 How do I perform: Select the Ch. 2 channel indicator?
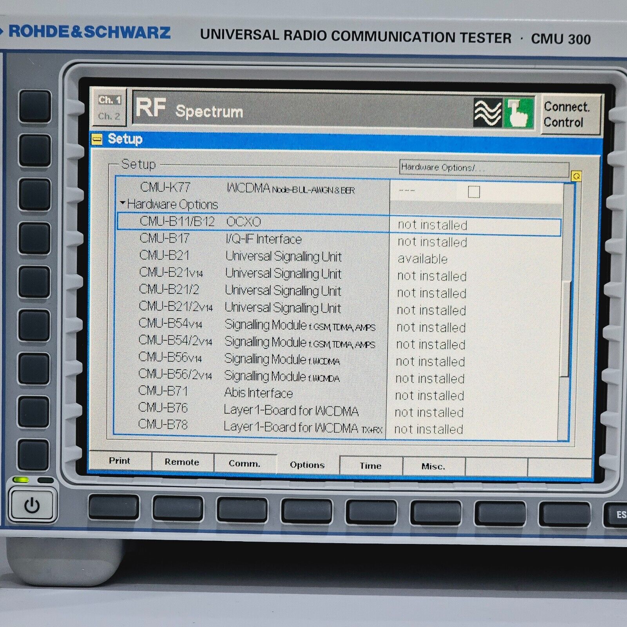(110, 118)
